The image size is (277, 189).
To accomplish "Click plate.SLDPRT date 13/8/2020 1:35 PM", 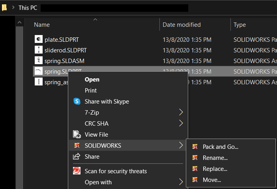I will pos(187,40).
